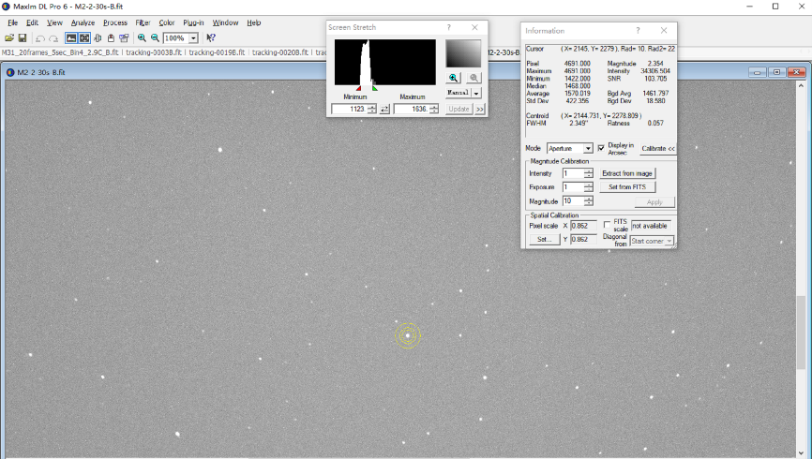Click the Open file folder icon
Screen dimensions: 812x459
[x=9, y=38]
